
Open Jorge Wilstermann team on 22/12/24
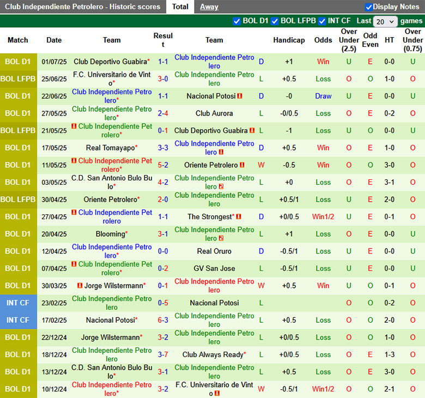click(110, 337)
